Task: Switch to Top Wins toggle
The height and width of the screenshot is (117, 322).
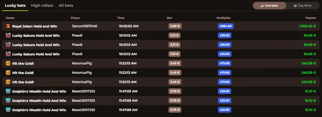Action: [x=302, y=5]
